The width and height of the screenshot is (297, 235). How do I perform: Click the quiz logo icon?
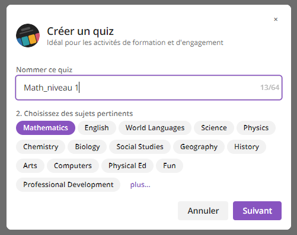pyautogui.click(x=28, y=36)
